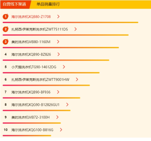Open the 海尔洗衣机XQB80-Z1708 link

point(31,17)
